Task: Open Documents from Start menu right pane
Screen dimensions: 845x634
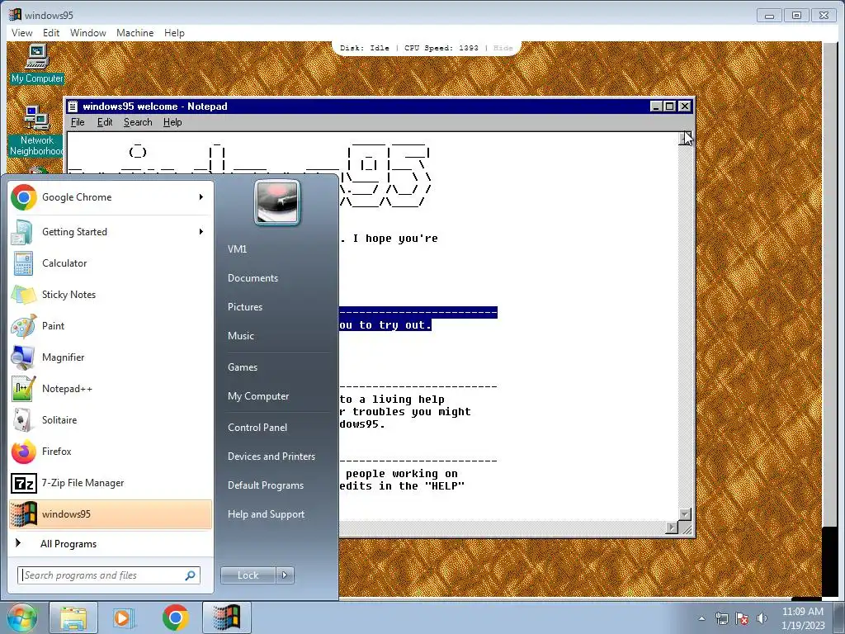Action: click(253, 278)
